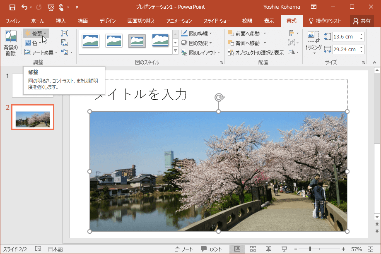Switch to Slide Sorter view icon
The image size is (381, 254).
[253, 249]
